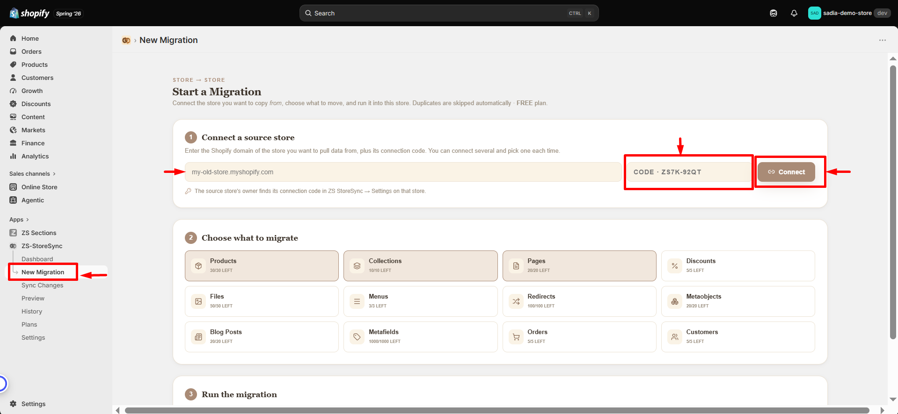The image size is (898, 414).
Task: Open the Agentic sales channel
Action: pos(33,200)
